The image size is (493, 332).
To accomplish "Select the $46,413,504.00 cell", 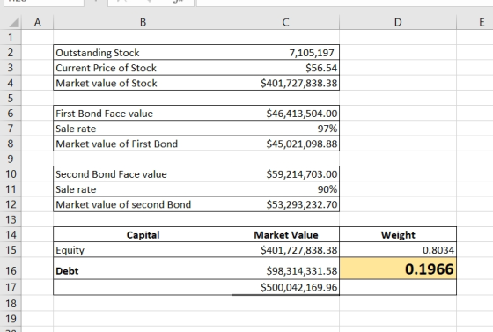I will [x=285, y=114].
